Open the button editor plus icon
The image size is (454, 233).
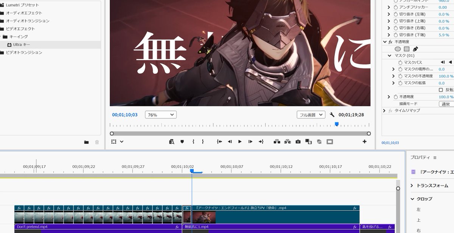click(365, 142)
